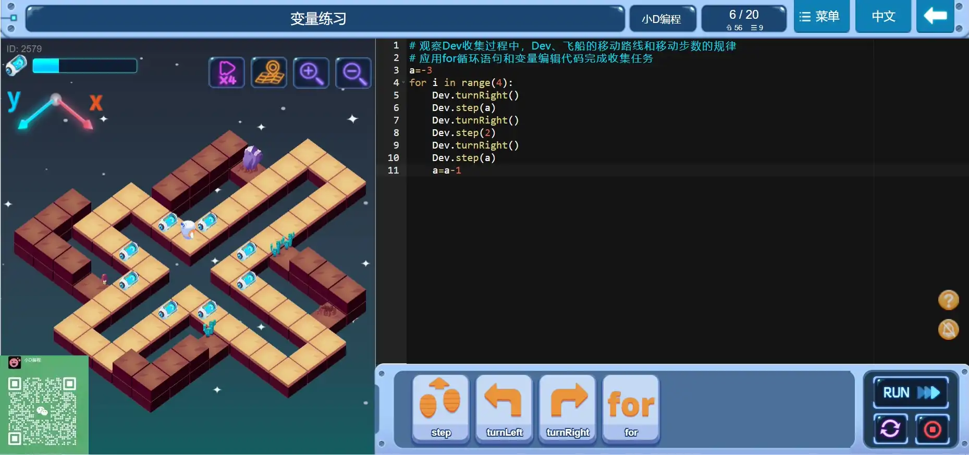Insert the turnRight command block
Image resolution: width=969 pixels, height=455 pixels.
coord(568,409)
